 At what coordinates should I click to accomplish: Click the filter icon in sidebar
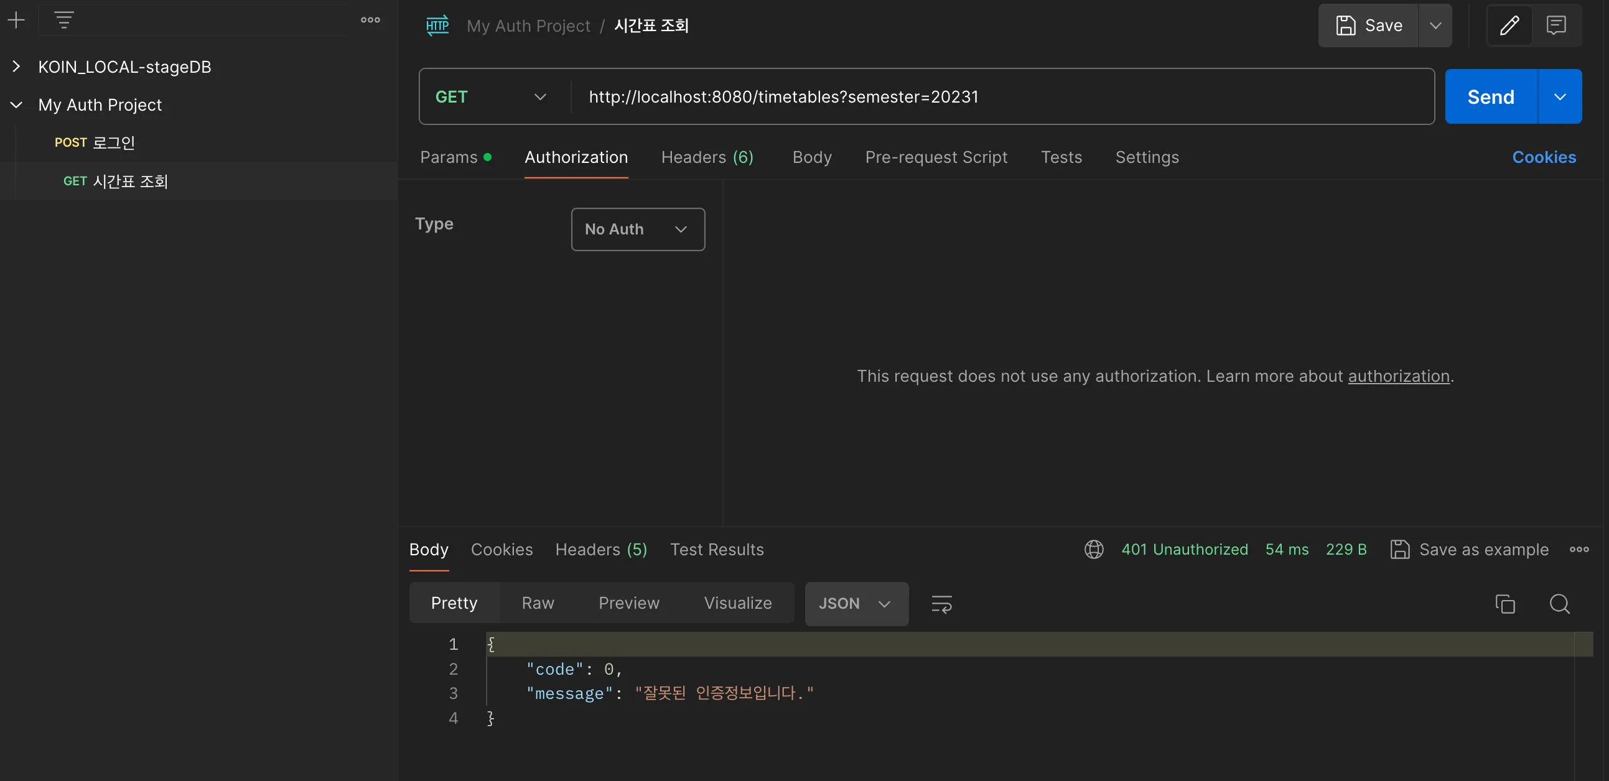[x=63, y=20]
